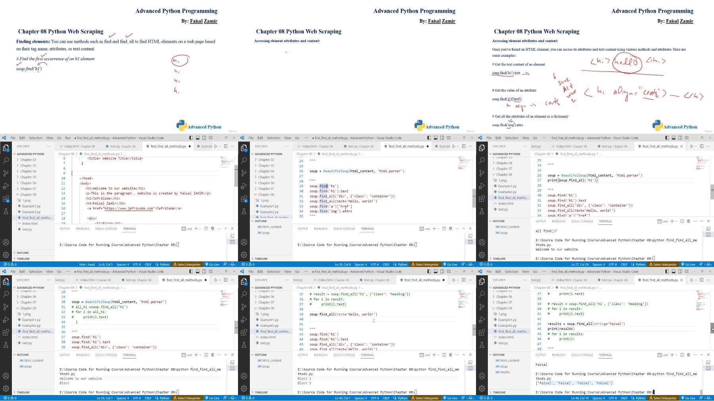The height and width of the screenshot is (401, 714).
Task: Toggle the panel in the Ln 27, Col 26 window
Action: 674,138
